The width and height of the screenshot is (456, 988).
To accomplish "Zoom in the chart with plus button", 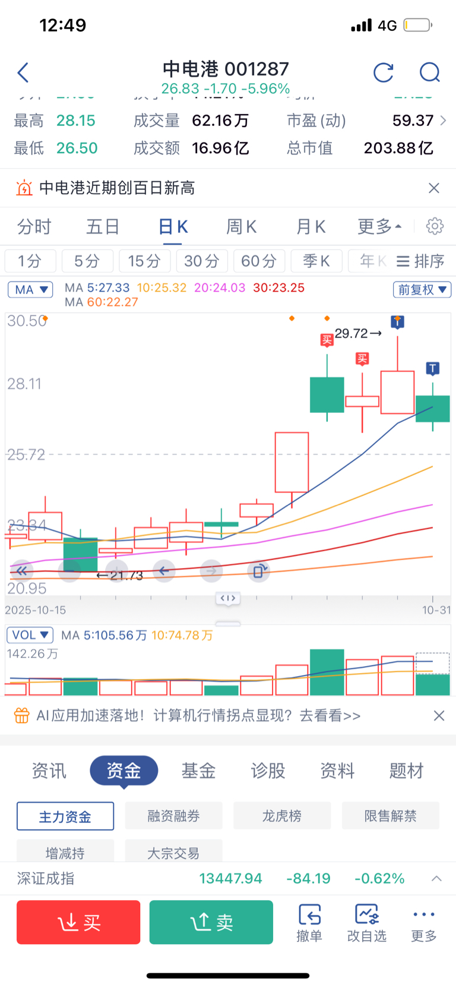I will pyautogui.click(x=117, y=571).
